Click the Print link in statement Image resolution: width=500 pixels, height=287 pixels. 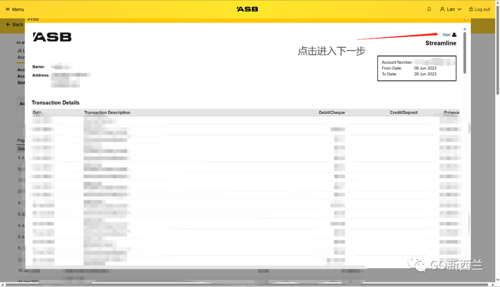click(446, 35)
